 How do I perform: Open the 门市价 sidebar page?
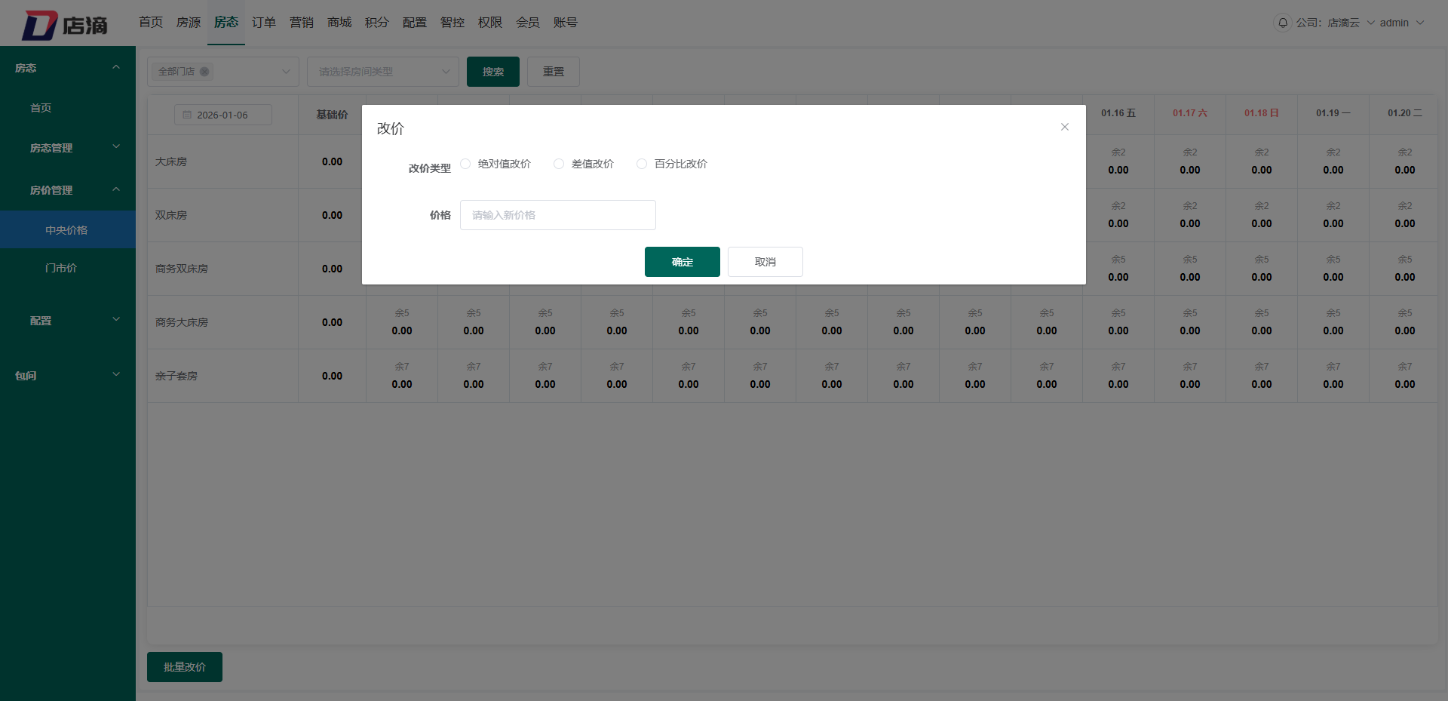pos(62,268)
